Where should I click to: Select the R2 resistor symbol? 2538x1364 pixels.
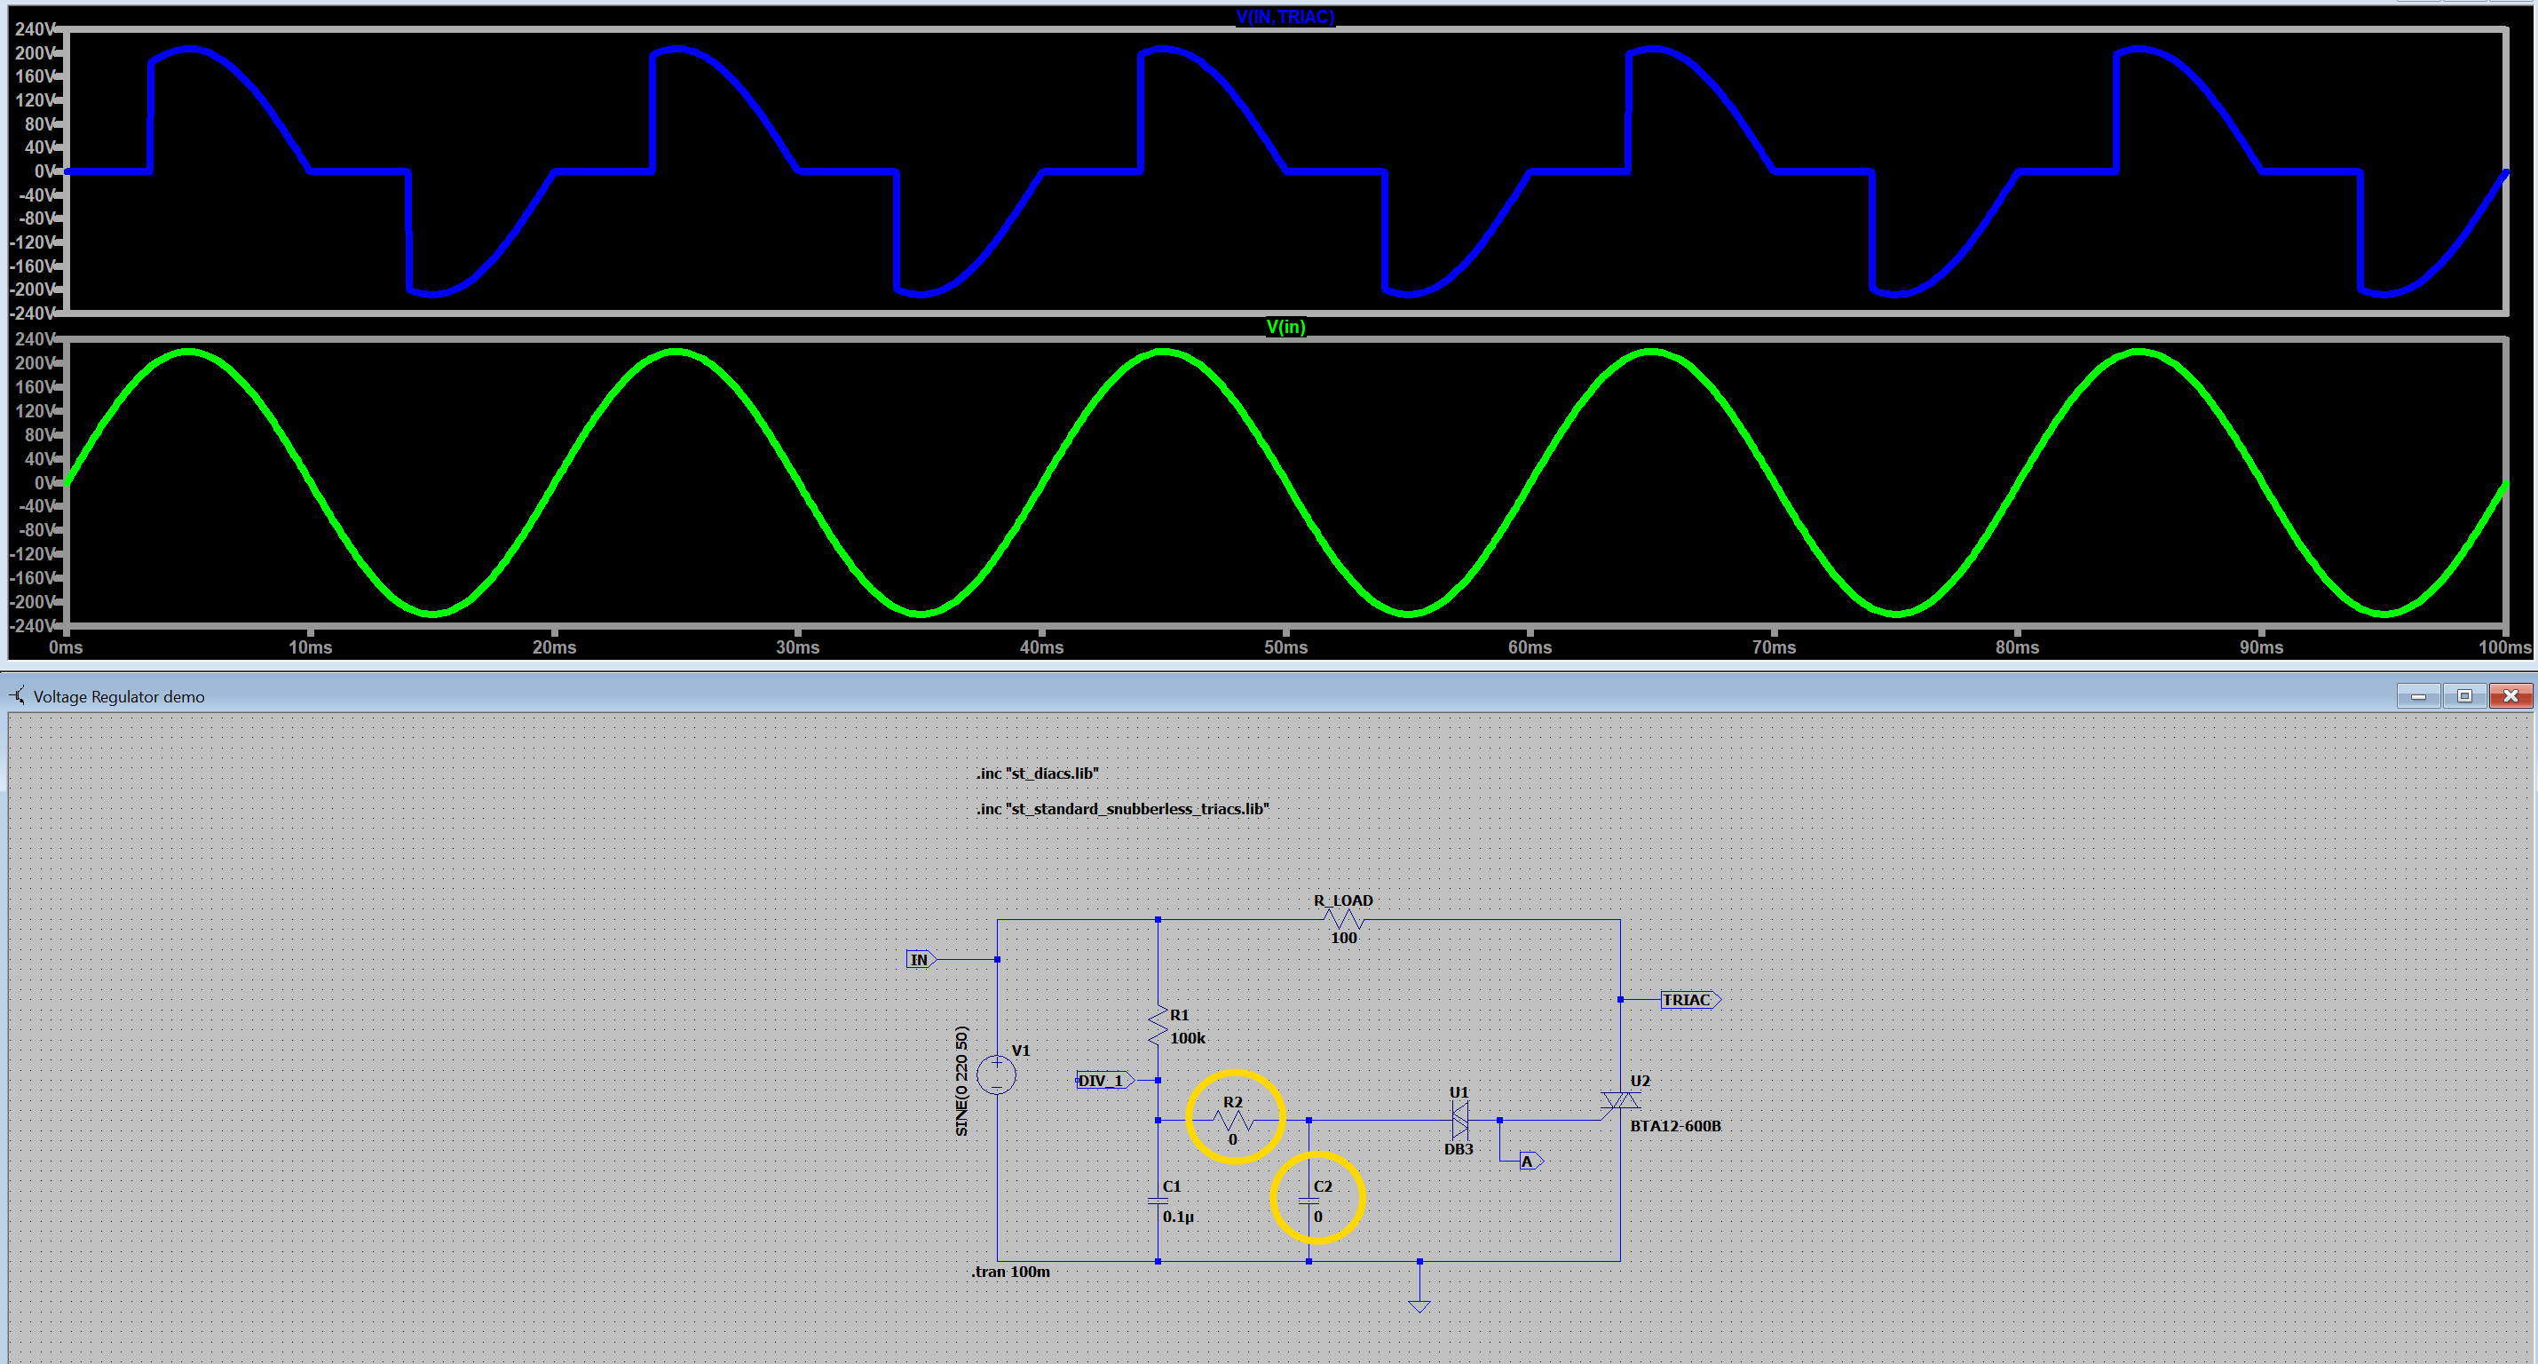point(1232,1121)
